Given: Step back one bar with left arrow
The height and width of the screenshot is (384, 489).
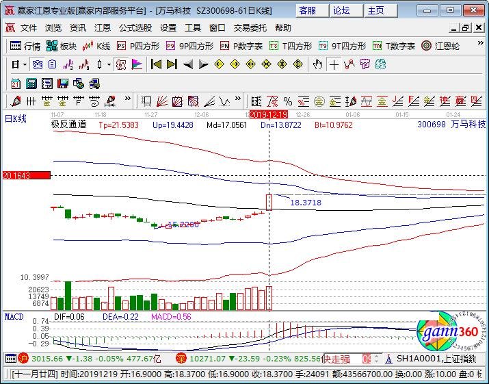Looking at the screenshot, I should (x=188, y=64).
